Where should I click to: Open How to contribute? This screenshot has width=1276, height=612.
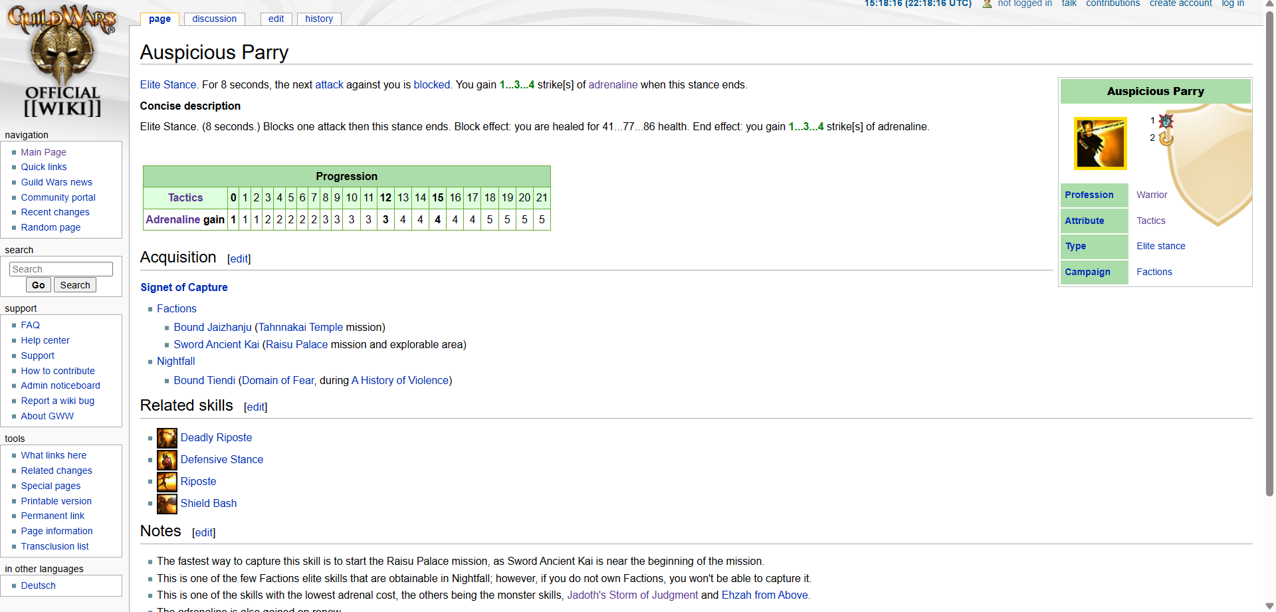tap(58, 371)
